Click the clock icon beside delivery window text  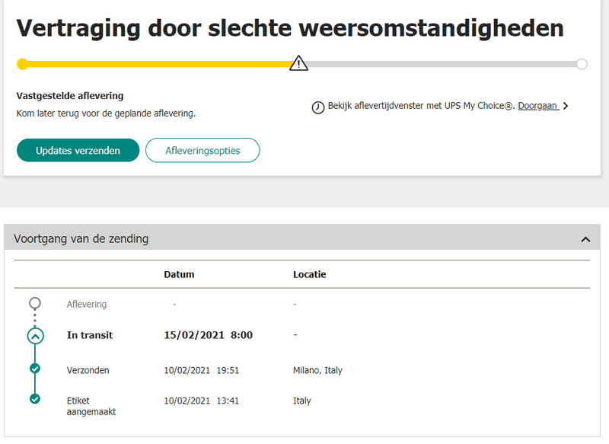[x=318, y=107]
